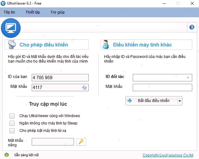Click the Truy cập mọi lúc heading
This screenshot has height=159, width=199.
[48, 104]
